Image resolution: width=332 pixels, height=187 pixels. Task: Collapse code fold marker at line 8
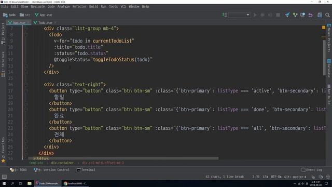[26, 35]
